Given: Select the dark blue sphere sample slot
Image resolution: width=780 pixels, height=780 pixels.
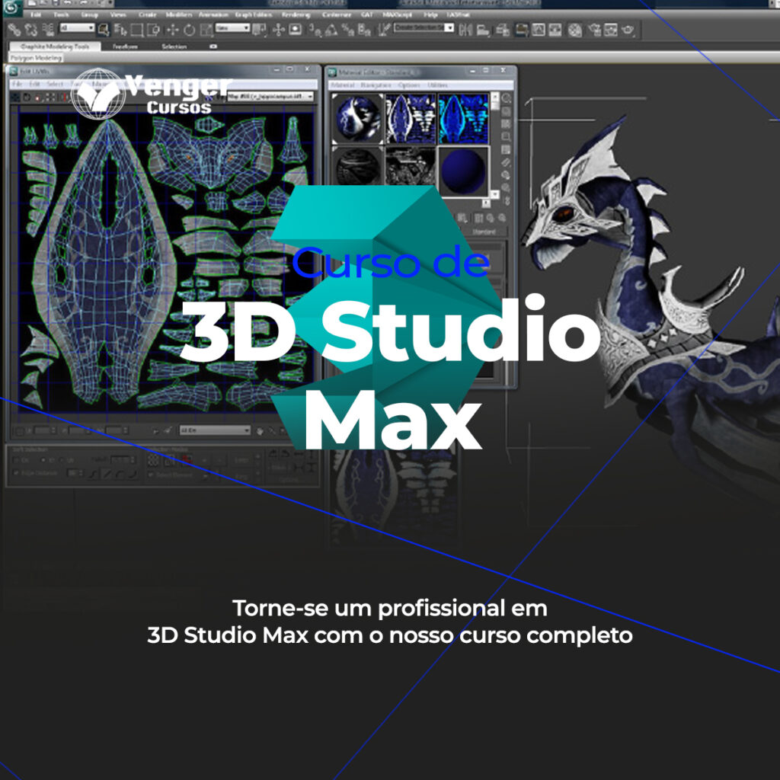Looking at the screenshot, I should tap(464, 171).
